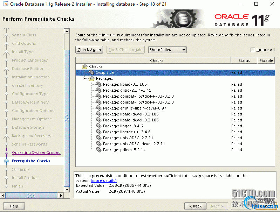Screen dimensions: 280x212
Task: Open the more details link
Action: coord(104,181)
